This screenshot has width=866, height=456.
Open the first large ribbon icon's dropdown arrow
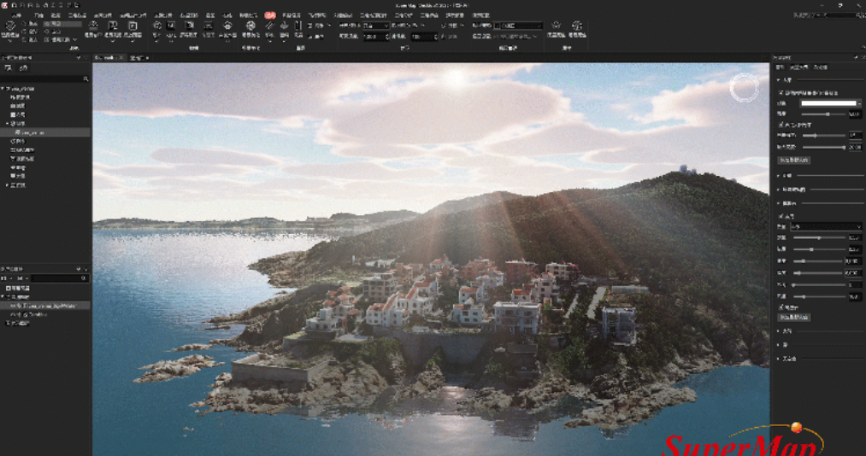pos(10,40)
